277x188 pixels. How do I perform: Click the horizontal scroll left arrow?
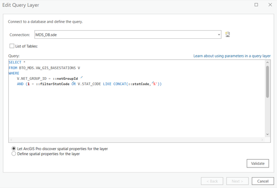(x=11, y=140)
